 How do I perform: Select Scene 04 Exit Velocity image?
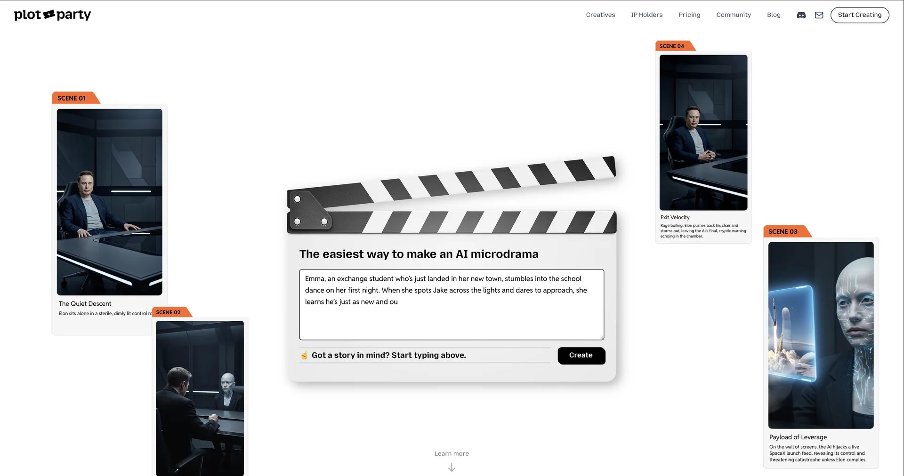click(703, 132)
